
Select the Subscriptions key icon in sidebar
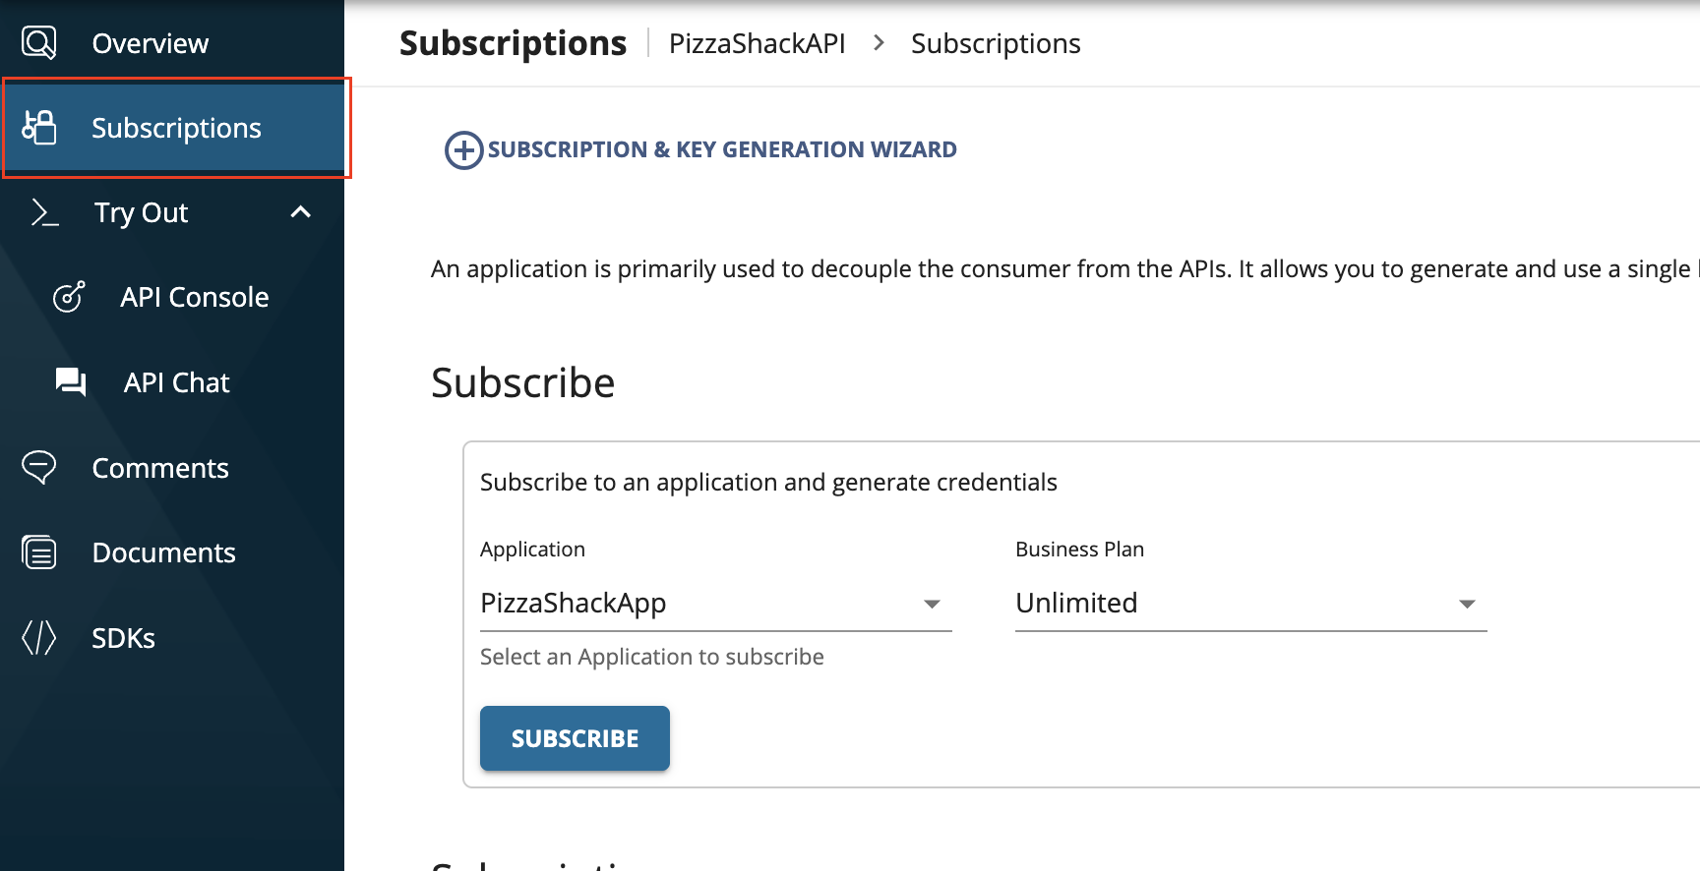[x=39, y=128]
